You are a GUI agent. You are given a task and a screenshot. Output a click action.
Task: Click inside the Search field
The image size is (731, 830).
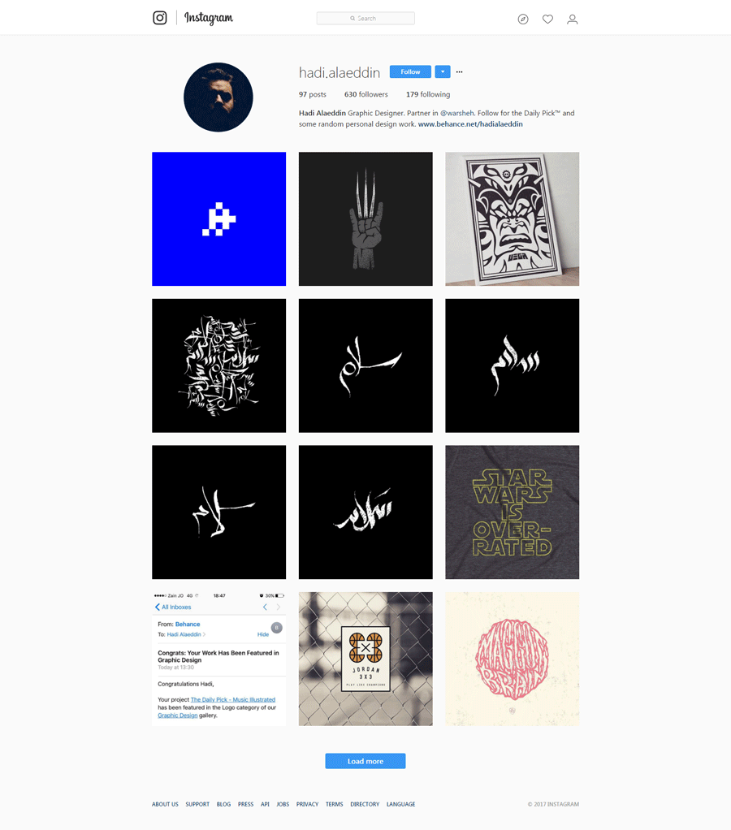[x=365, y=19]
